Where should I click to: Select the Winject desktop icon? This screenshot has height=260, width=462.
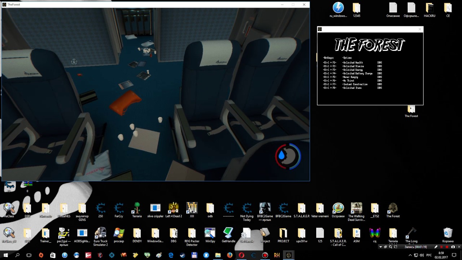pos(265,235)
